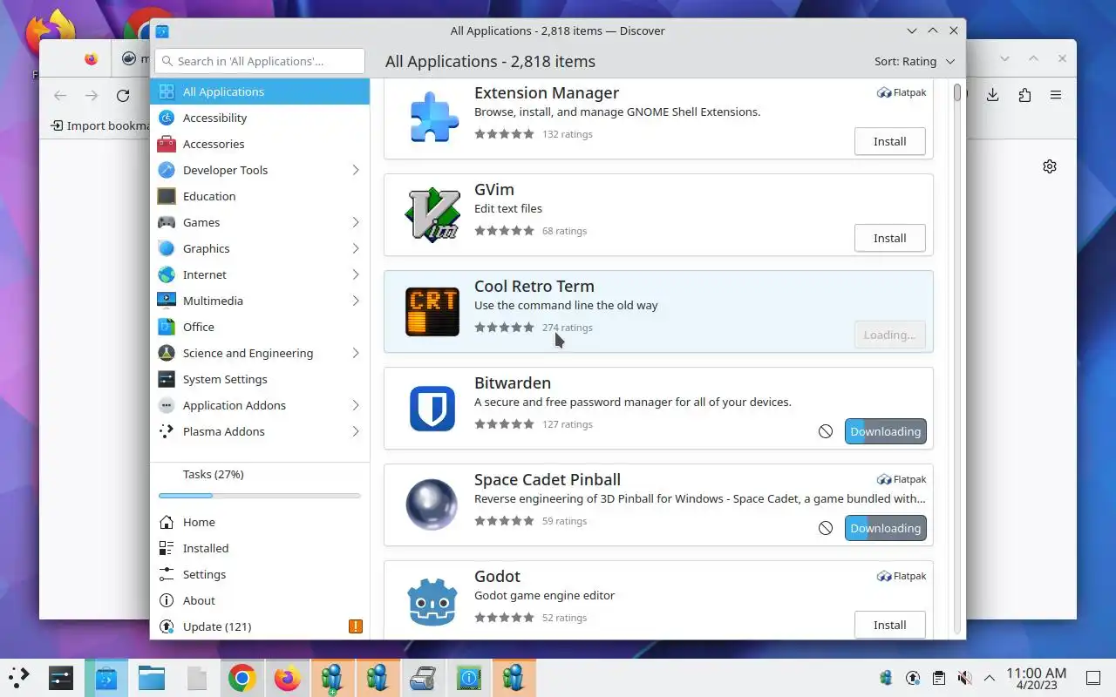Click the Office category icon
The image size is (1116, 697).
[167, 327]
